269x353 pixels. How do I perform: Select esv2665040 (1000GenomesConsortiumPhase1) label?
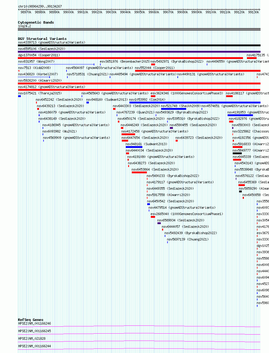187,214
